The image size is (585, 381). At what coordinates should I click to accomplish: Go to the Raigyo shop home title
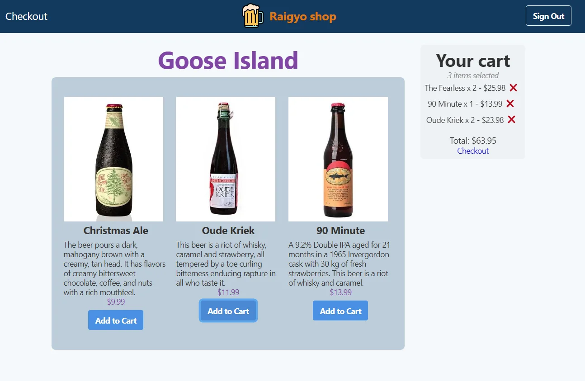pyautogui.click(x=303, y=17)
